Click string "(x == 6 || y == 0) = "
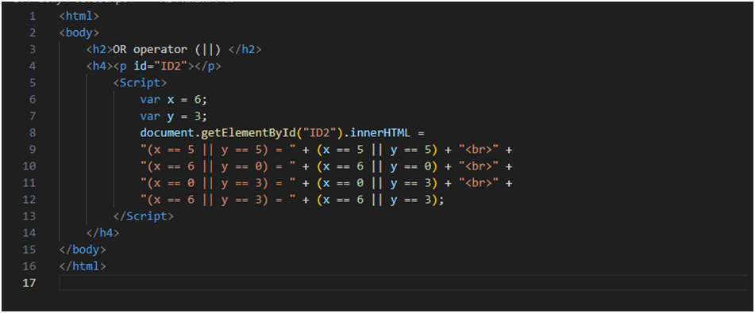Screen dimensions: 755x313 pyautogui.click(x=218, y=166)
